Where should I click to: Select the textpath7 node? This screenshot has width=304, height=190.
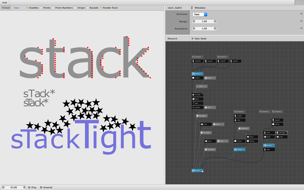pyautogui.click(x=235, y=61)
